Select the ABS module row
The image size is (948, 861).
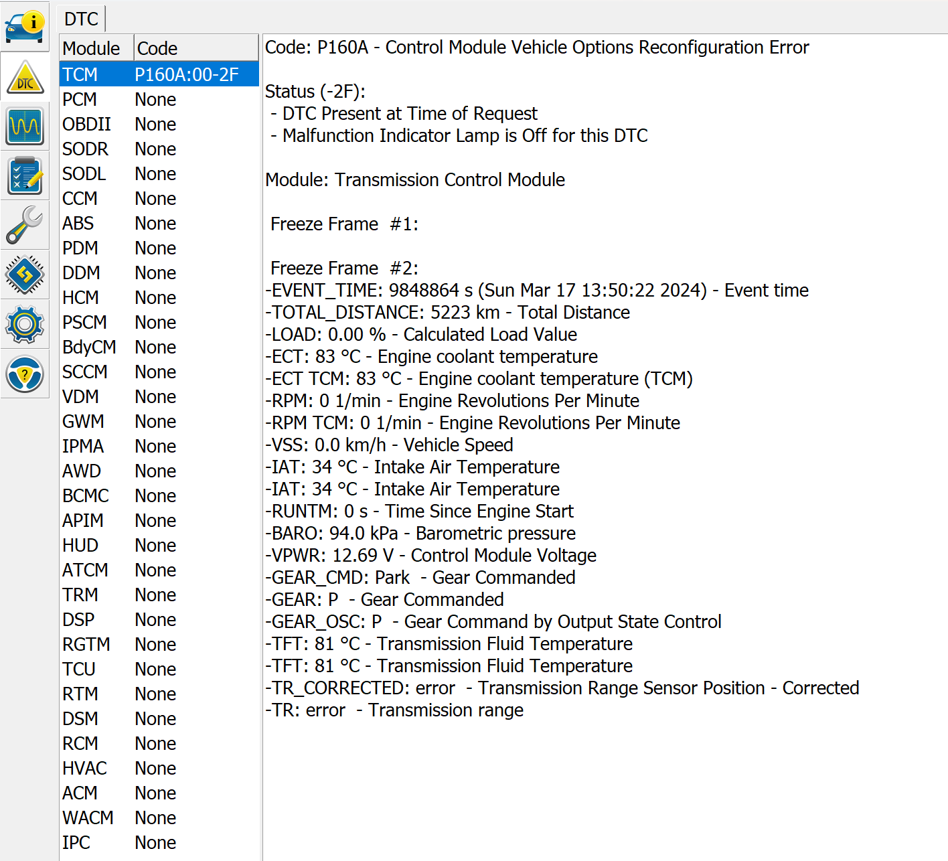tap(159, 223)
